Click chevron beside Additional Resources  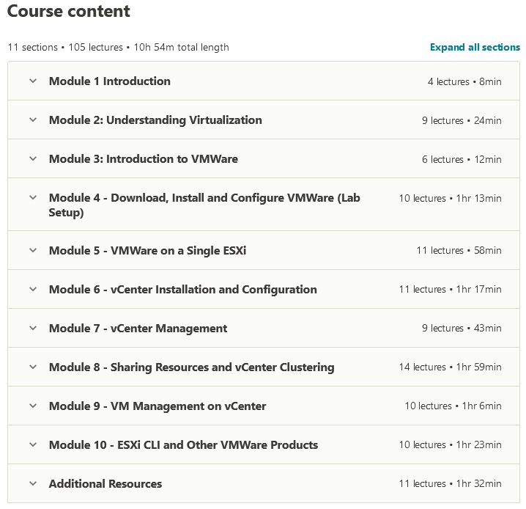[x=32, y=484]
